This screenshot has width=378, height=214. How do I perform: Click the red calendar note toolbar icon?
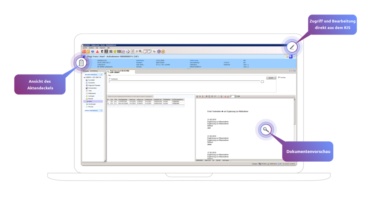click(x=145, y=51)
